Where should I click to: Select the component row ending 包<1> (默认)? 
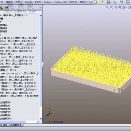7,54
